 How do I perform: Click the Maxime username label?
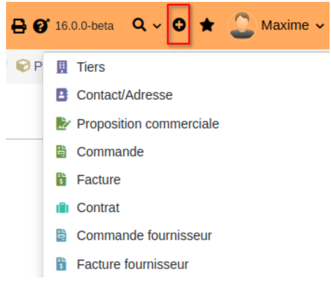click(285, 25)
